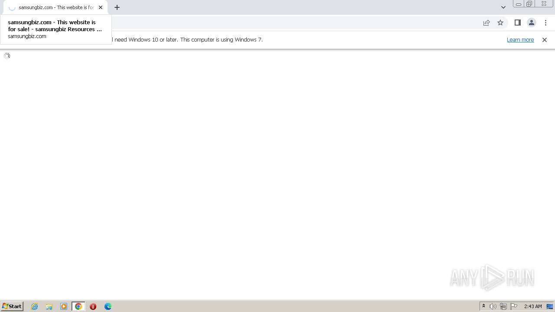Bookmark this page with the star icon
Image resolution: width=555 pixels, height=312 pixels.
click(x=500, y=23)
